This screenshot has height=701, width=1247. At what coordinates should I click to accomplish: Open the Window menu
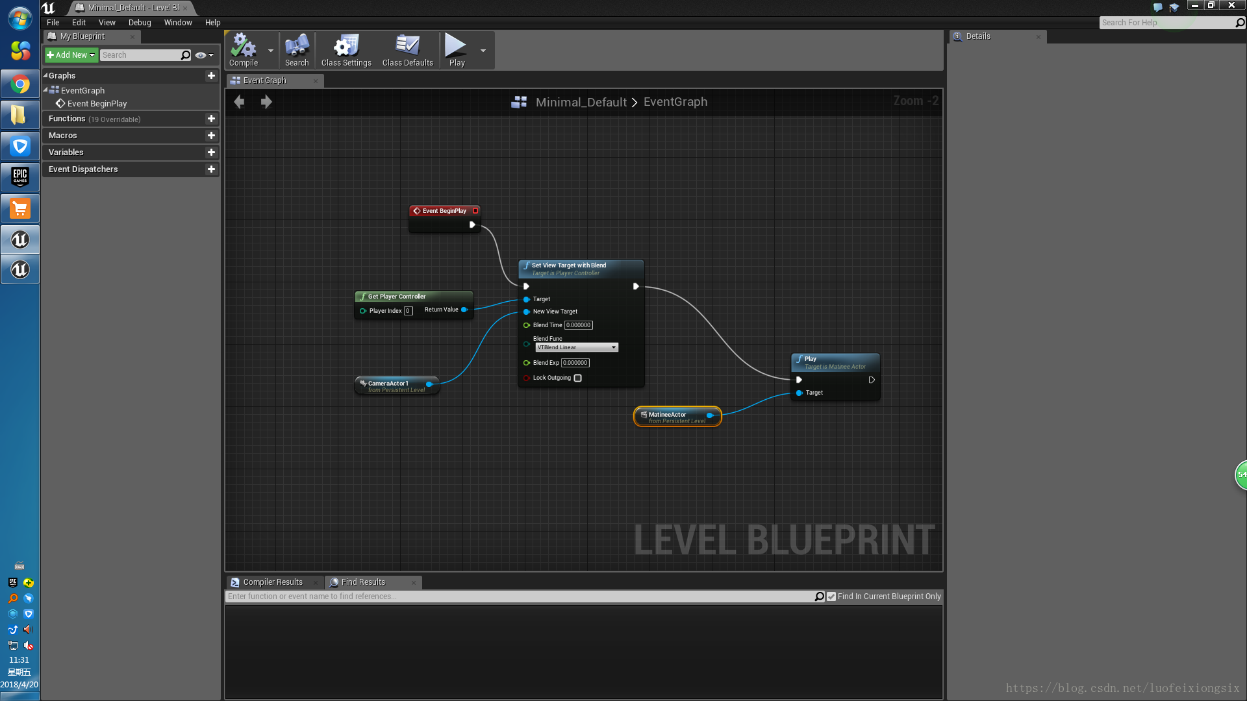pos(178,23)
